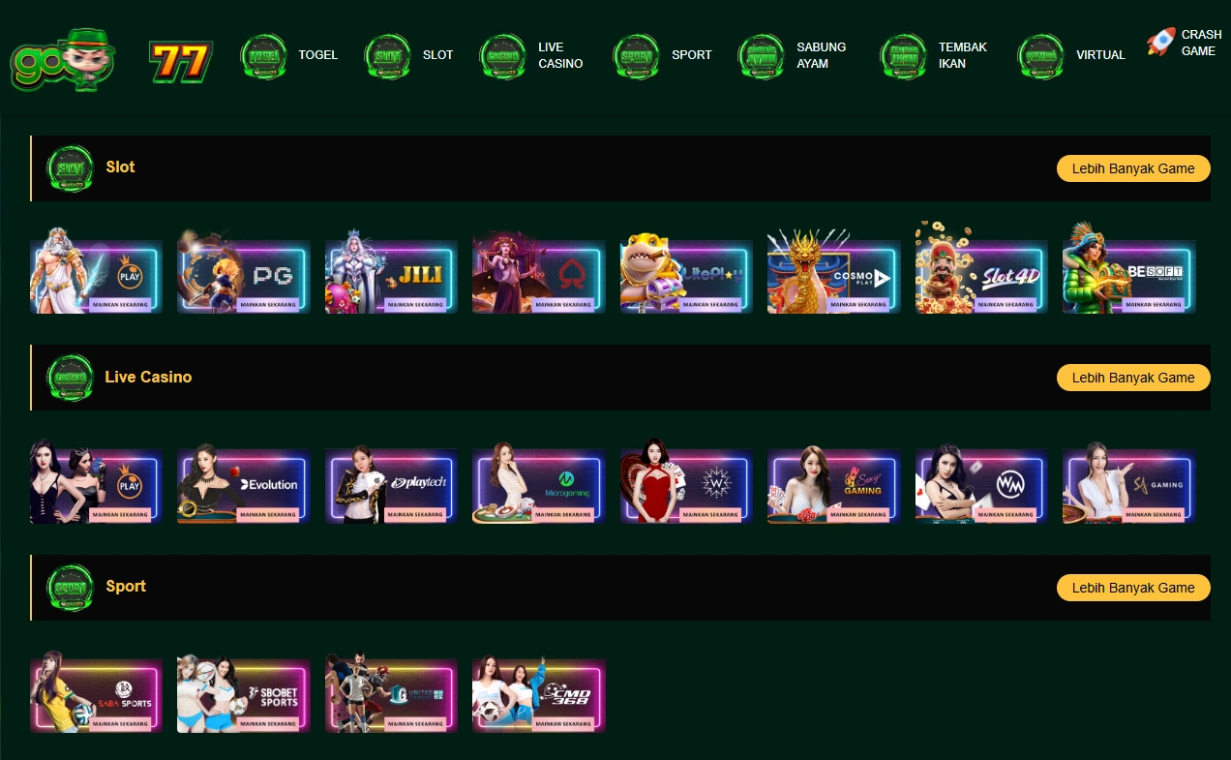Image resolution: width=1231 pixels, height=760 pixels.
Task: Click the "Sport" section heading text
Action: click(126, 587)
